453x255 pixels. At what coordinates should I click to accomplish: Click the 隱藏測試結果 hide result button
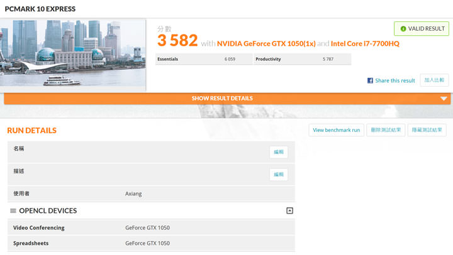click(x=427, y=130)
